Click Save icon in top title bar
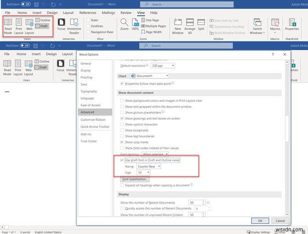Image resolution: width=308 pixels, height=234 pixels. click(x=36, y=4)
